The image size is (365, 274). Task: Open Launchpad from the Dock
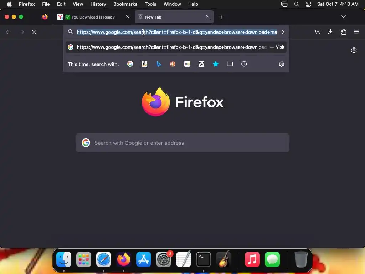pos(84,259)
